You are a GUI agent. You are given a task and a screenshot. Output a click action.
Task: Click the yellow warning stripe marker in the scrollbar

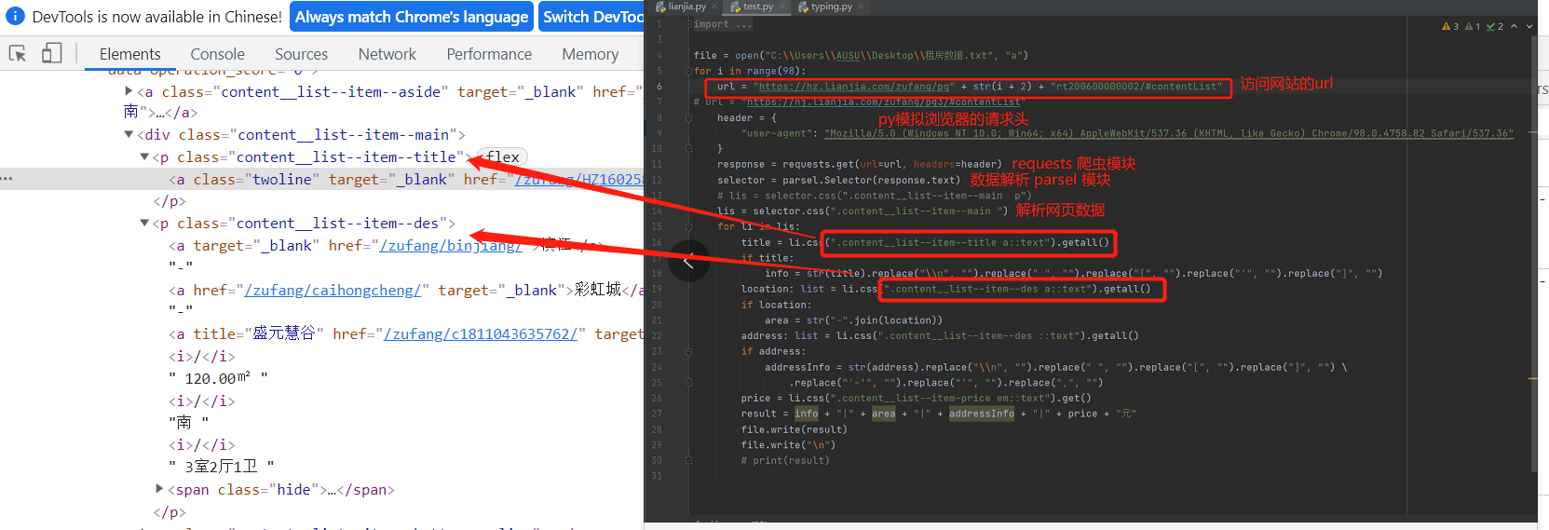click(x=1533, y=379)
